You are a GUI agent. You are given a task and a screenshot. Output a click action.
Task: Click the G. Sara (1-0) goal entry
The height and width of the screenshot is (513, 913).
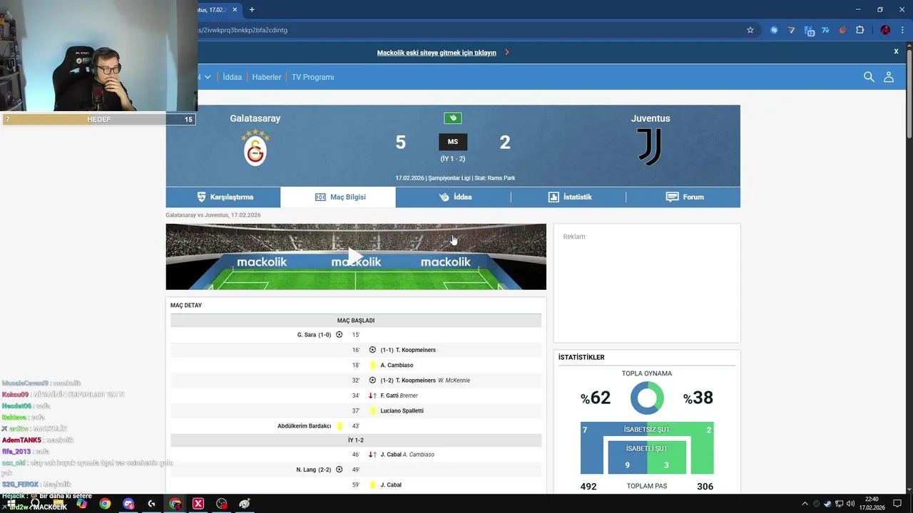[320, 335]
